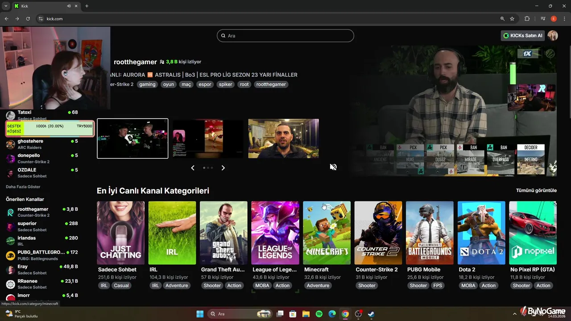Screen dimensions: 571x321
Task: Select the second featured stream thumbnail
Action: click(208, 138)
